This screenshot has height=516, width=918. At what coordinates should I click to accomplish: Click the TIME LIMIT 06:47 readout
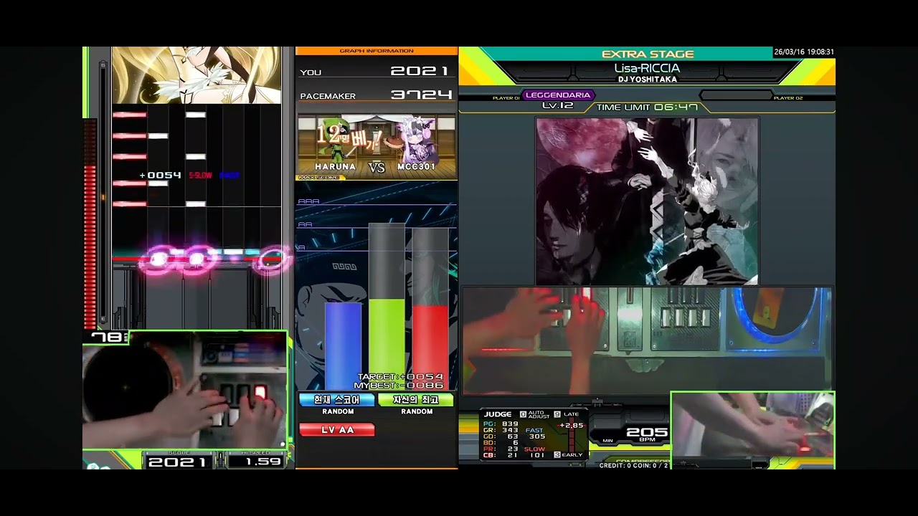(647, 107)
